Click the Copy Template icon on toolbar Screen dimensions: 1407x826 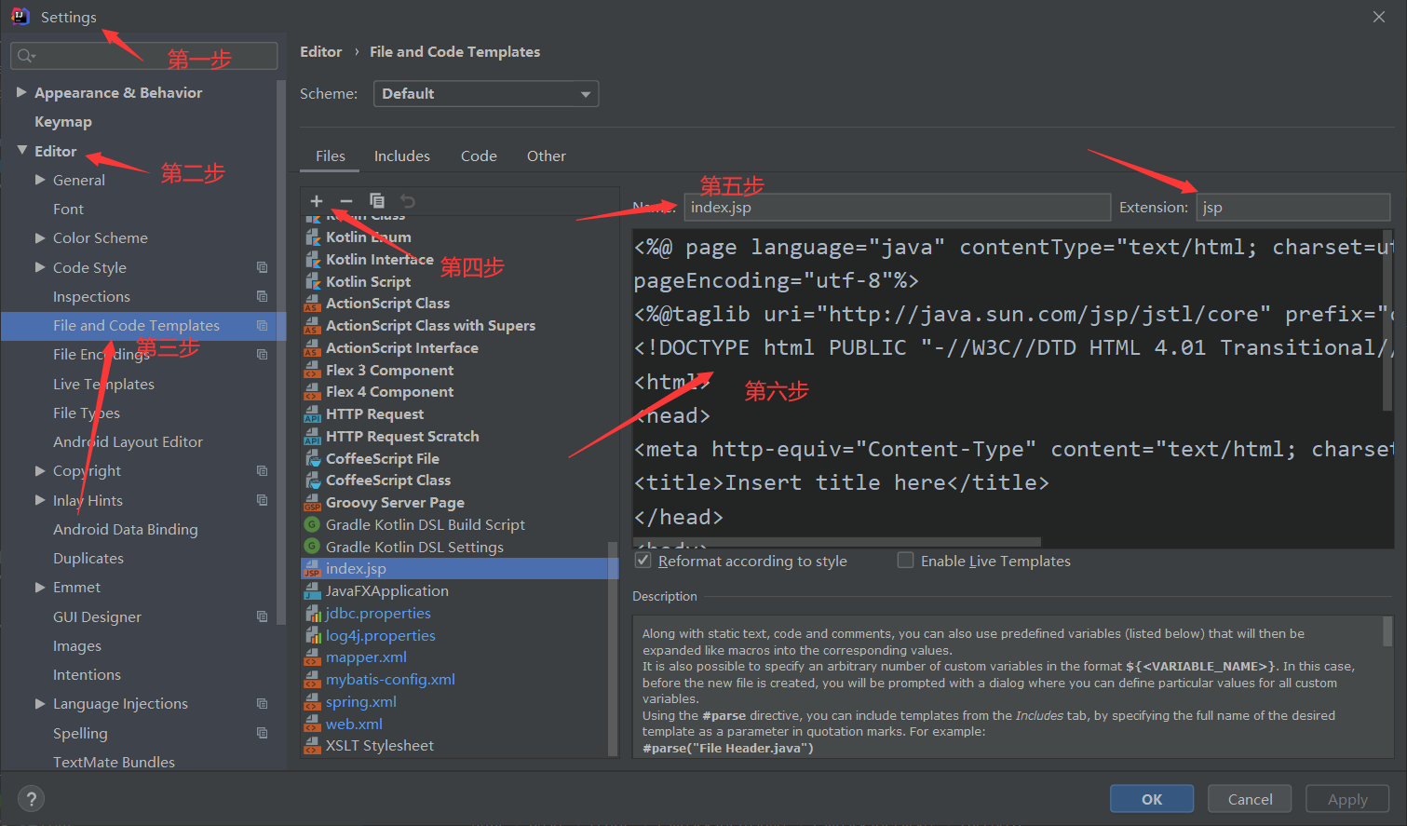(x=376, y=200)
